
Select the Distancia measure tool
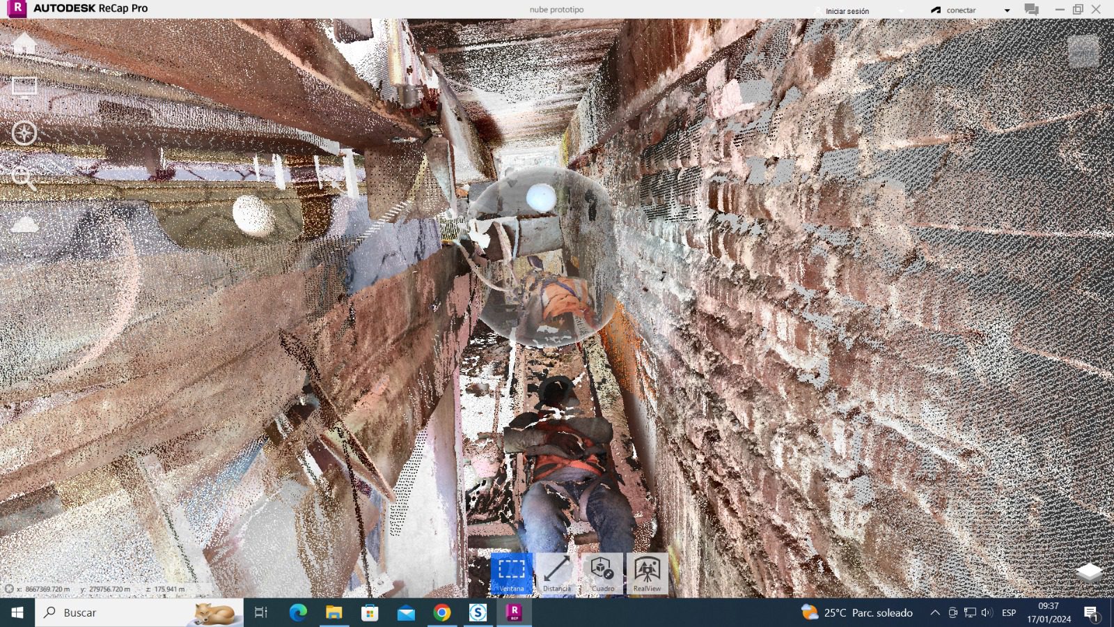pos(557,573)
